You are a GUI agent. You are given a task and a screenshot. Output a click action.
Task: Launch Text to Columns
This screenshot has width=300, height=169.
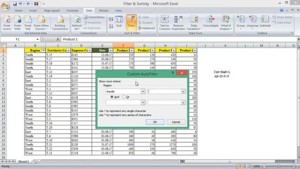pos(165,23)
